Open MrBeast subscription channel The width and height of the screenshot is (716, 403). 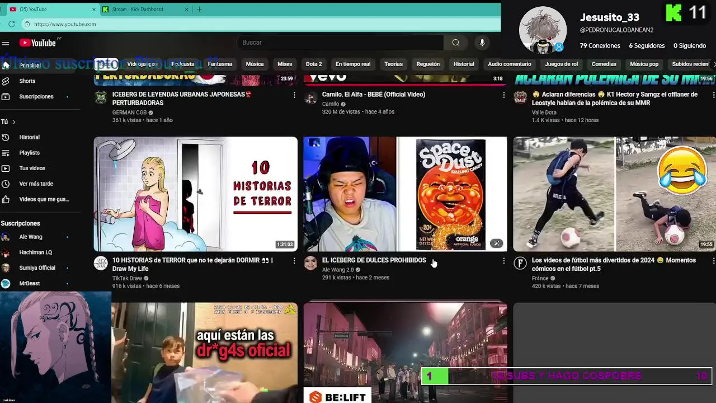tap(29, 284)
